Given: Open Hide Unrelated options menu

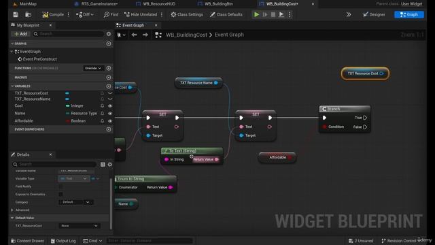Looking at the screenshot, I should coord(162,14).
